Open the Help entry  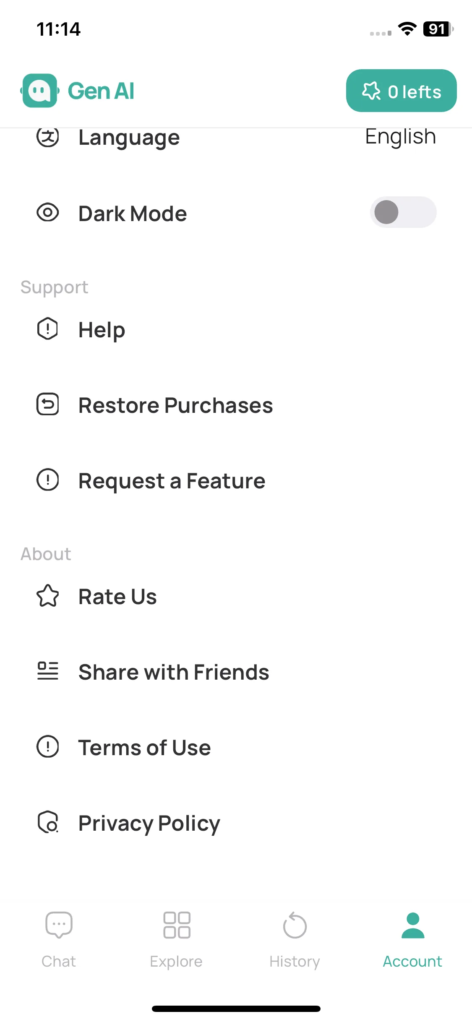click(236, 329)
